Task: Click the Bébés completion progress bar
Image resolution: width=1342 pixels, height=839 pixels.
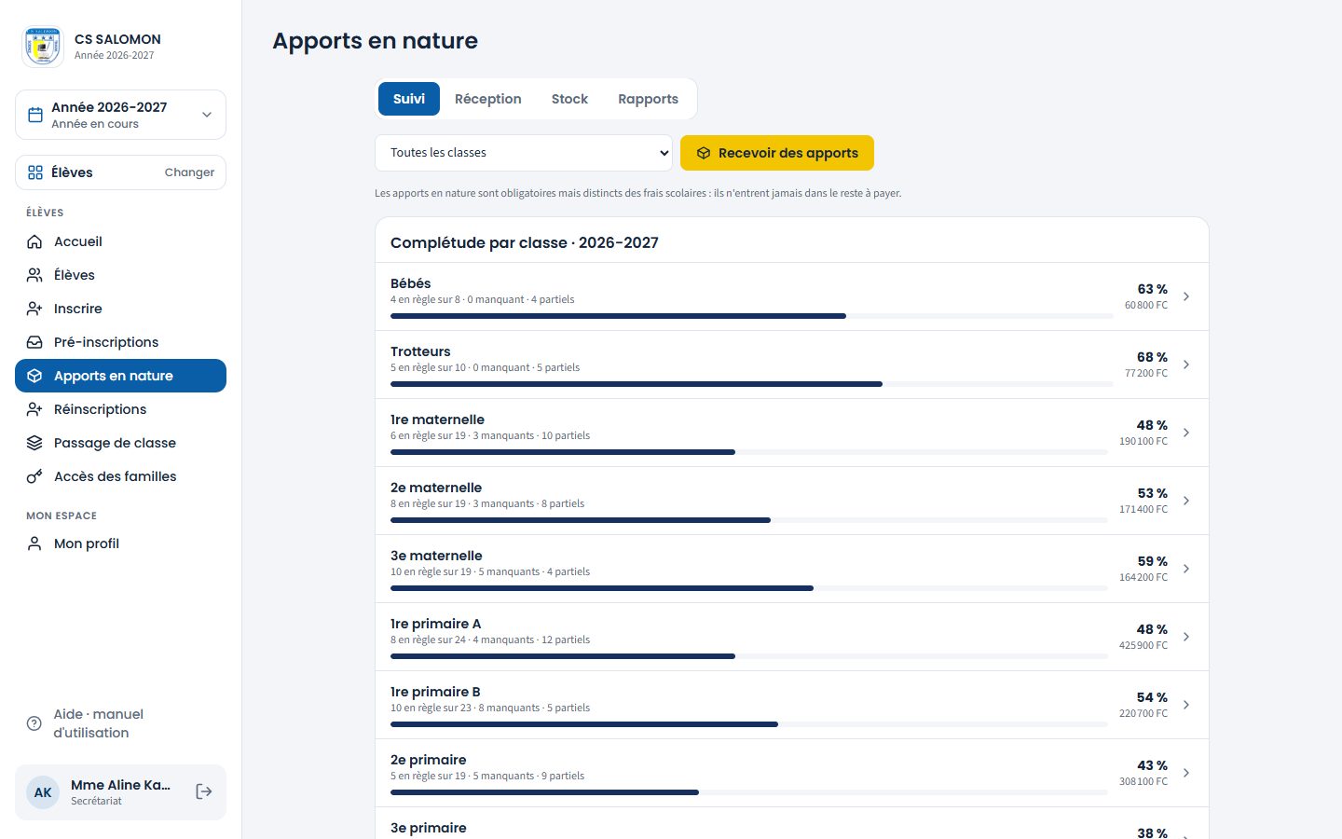Action: pos(752,316)
